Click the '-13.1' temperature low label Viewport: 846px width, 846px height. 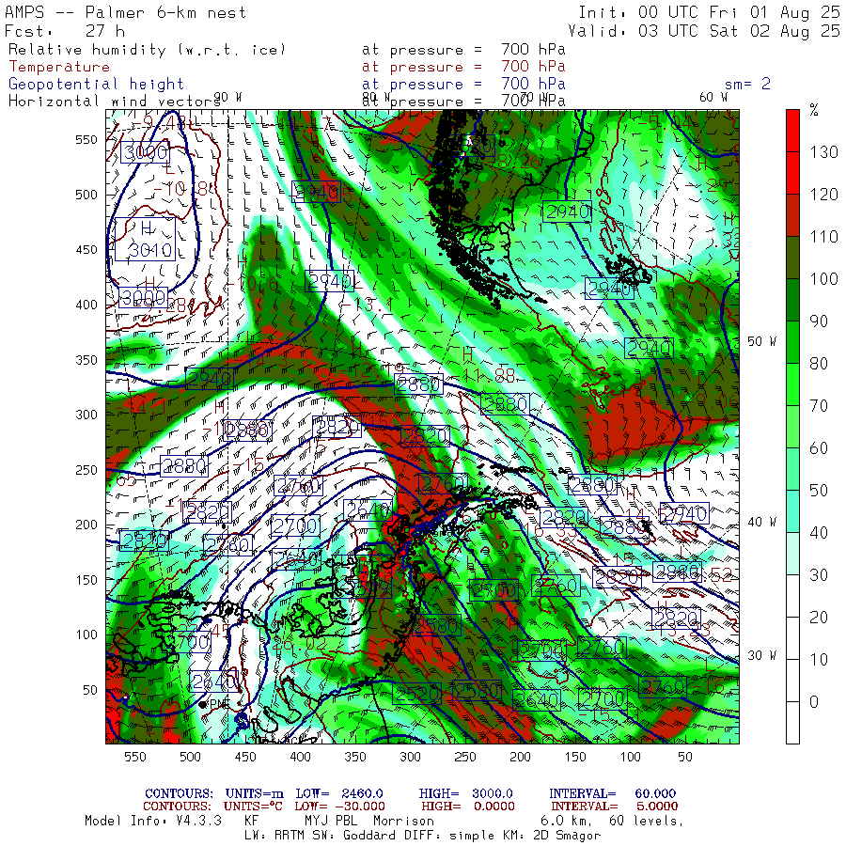pos(367,305)
